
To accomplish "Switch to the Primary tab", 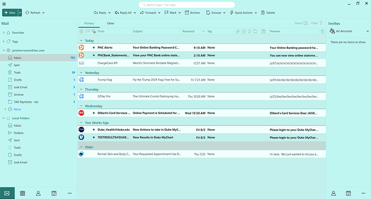I will coord(89,23).
